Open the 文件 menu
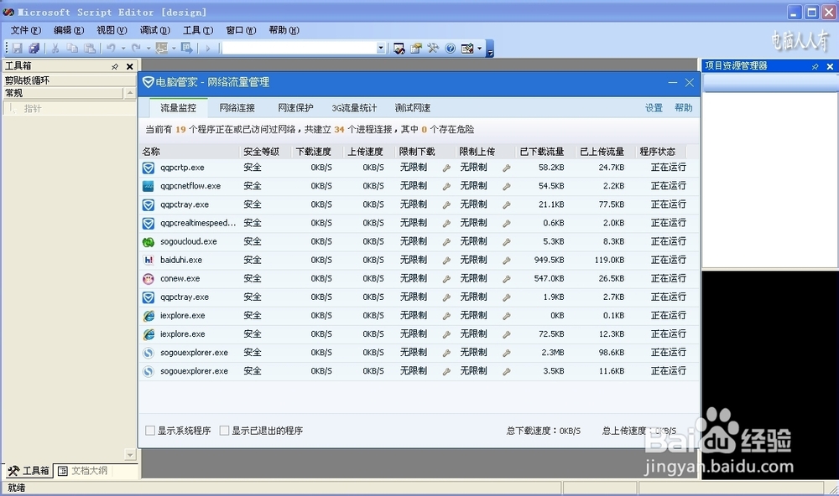This screenshot has width=839, height=496. pos(26,30)
